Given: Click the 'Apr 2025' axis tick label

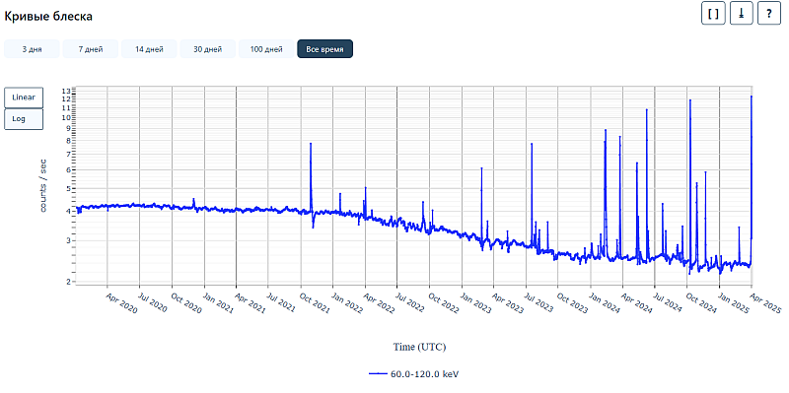Looking at the screenshot, I should [x=765, y=303].
